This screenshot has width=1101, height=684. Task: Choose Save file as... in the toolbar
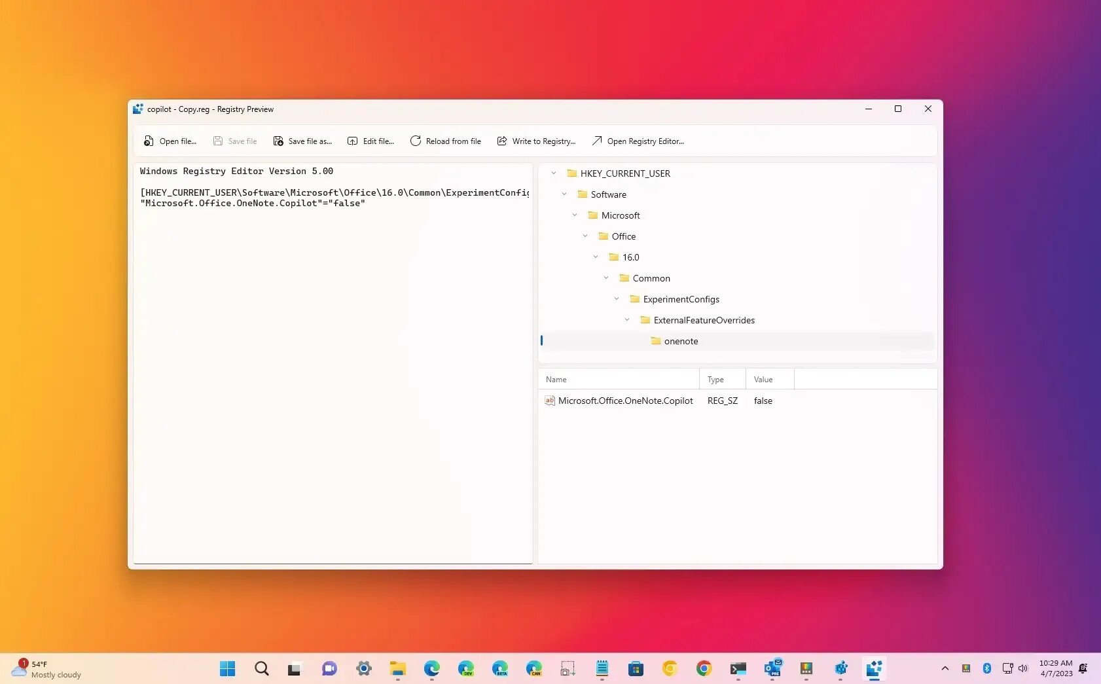pos(302,141)
